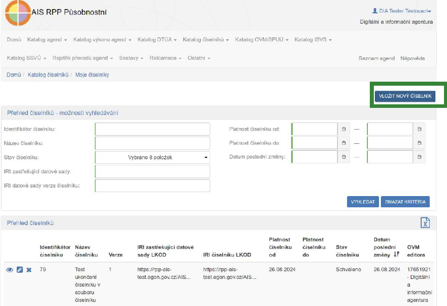Expand the 'Stav číselníku' dropdown

152,157
